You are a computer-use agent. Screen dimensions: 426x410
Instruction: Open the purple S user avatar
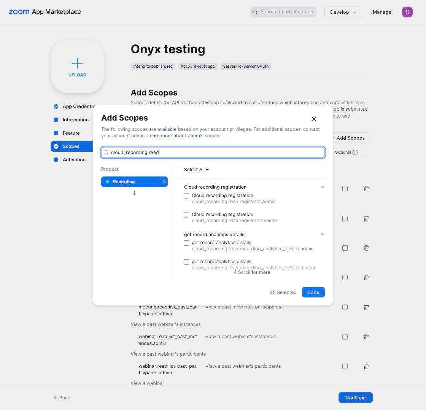(x=407, y=12)
